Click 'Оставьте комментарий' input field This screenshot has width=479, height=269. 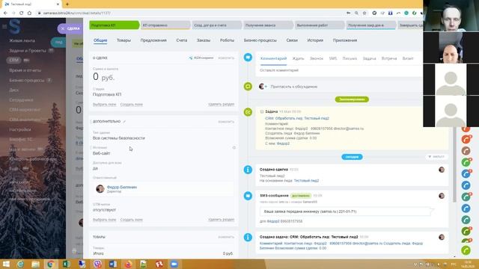(x=340, y=70)
